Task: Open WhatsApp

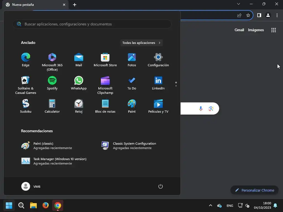Action: pos(79,83)
